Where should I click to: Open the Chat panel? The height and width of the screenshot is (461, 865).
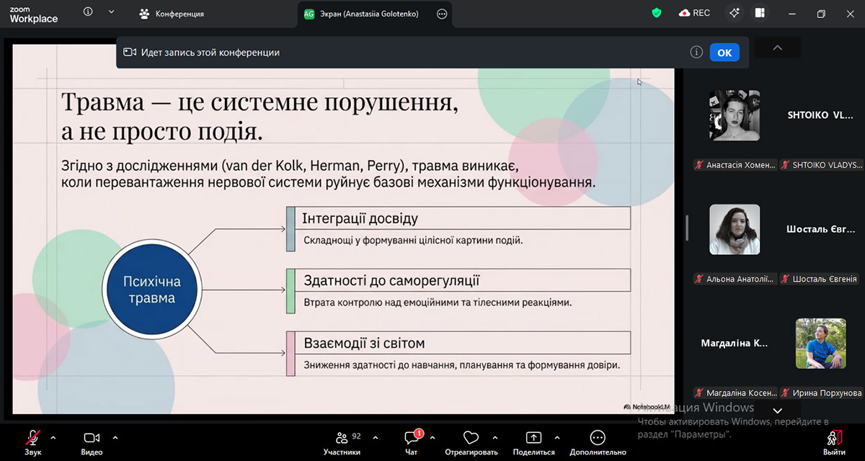(412, 438)
